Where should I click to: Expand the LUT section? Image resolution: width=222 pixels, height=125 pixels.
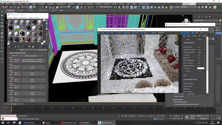(x=183, y=76)
